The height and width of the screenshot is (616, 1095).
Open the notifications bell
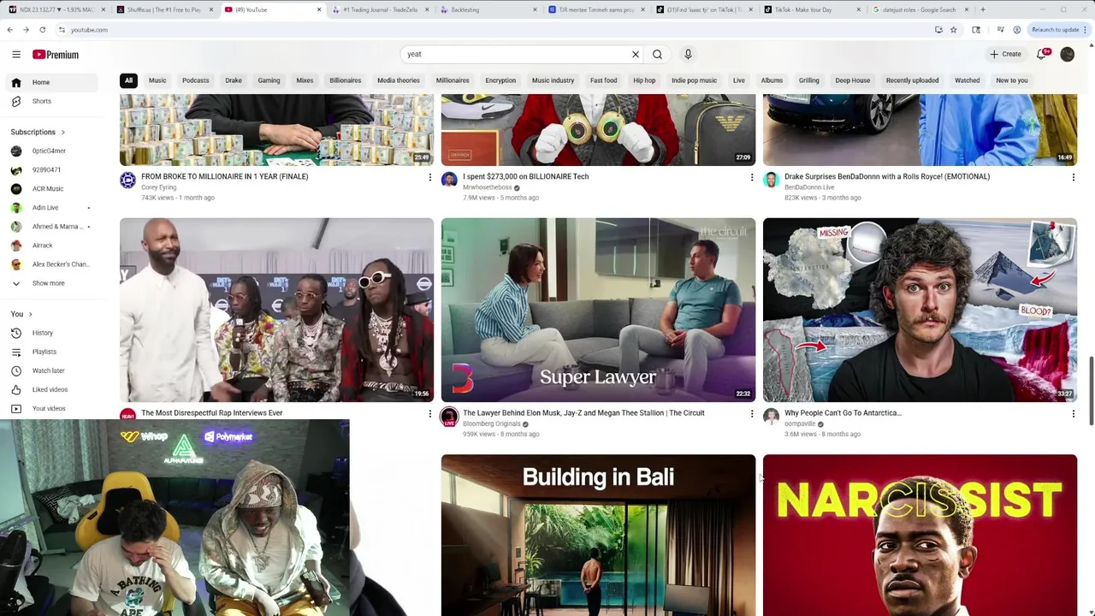click(1042, 55)
